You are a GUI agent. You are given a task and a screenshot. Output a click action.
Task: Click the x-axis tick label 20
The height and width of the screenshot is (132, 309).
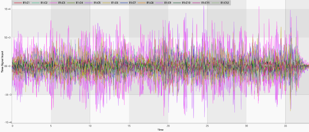coord(168,126)
